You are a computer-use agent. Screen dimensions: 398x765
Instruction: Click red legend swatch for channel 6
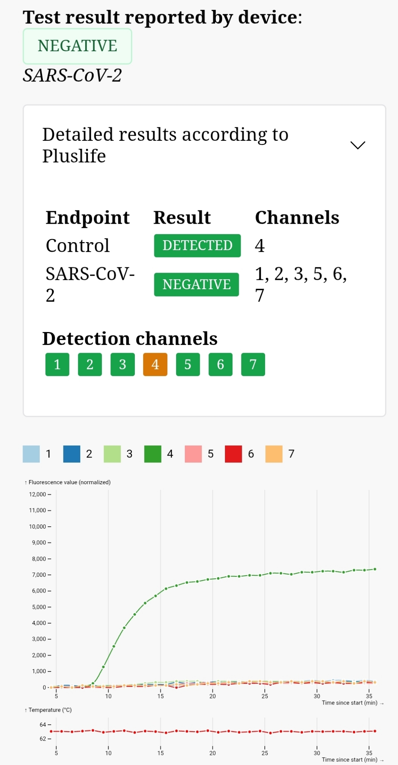pos(233,454)
